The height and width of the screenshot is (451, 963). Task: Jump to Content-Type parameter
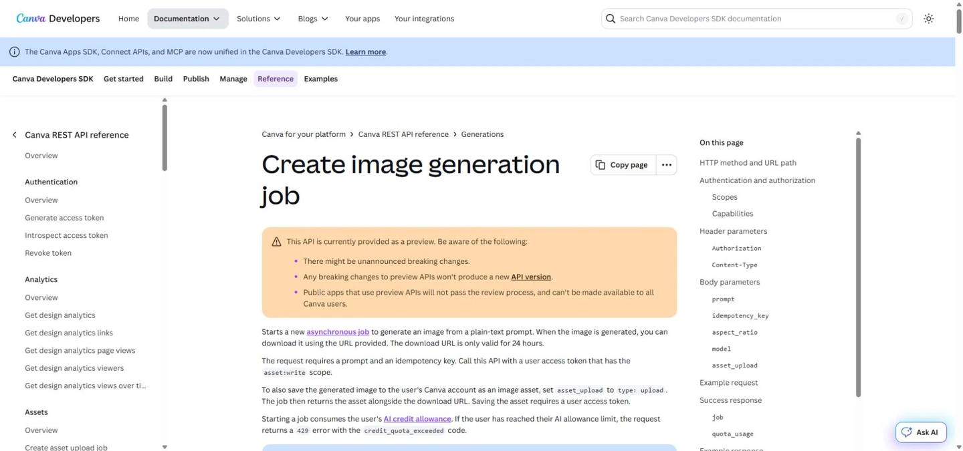[x=734, y=265]
